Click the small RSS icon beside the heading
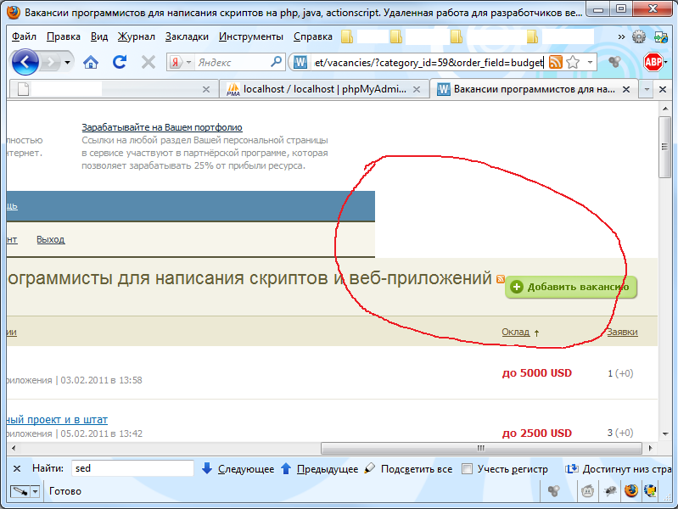Image resolution: width=678 pixels, height=509 pixels. (x=501, y=279)
